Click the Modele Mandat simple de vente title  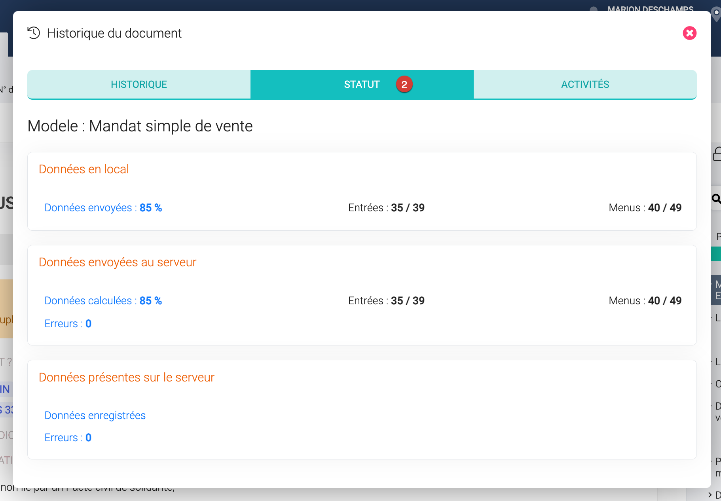(140, 126)
